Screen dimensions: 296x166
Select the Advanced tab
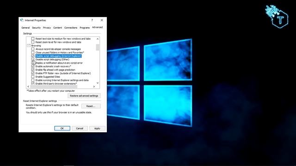pos(98,27)
